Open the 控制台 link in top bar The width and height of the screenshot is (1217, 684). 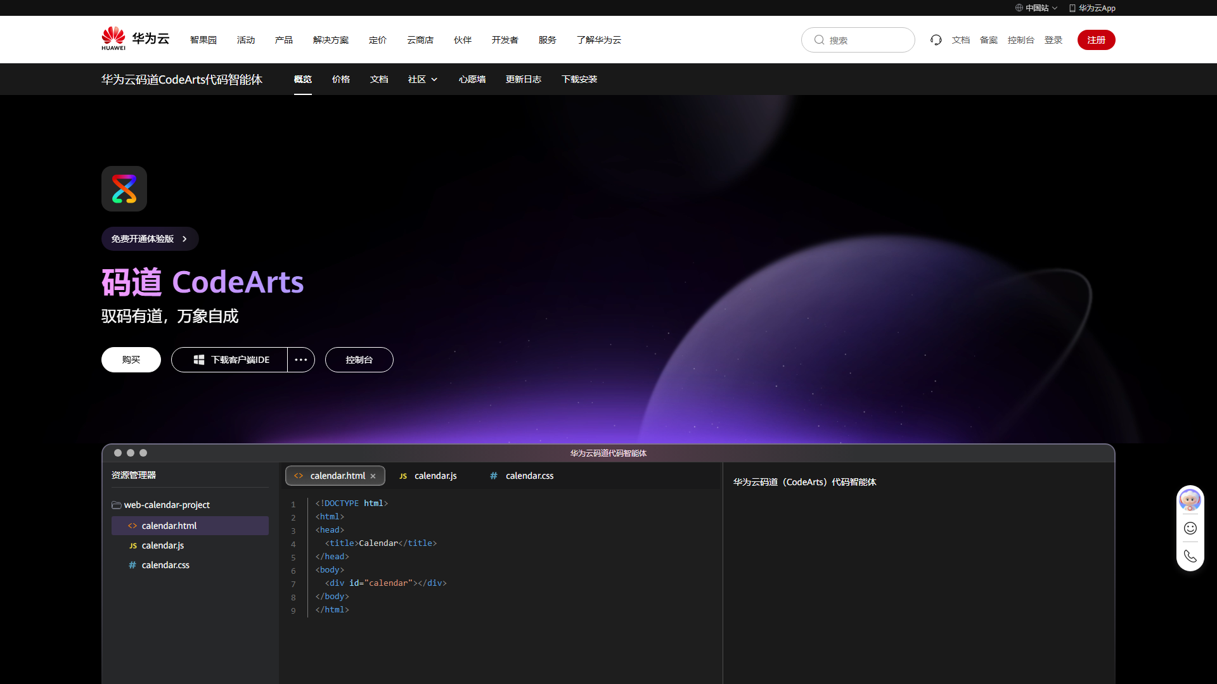pos(1021,40)
